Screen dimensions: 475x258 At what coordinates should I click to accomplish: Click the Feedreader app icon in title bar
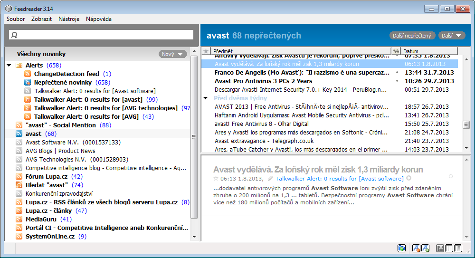point(9,9)
